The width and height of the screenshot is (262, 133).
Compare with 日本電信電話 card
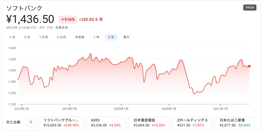[149, 123]
